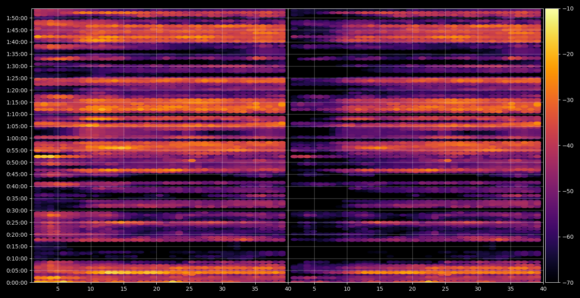This screenshot has height=298, width=580.
Task: Click x-axis tick 35 under right heatmap
Action: click(x=511, y=289)
